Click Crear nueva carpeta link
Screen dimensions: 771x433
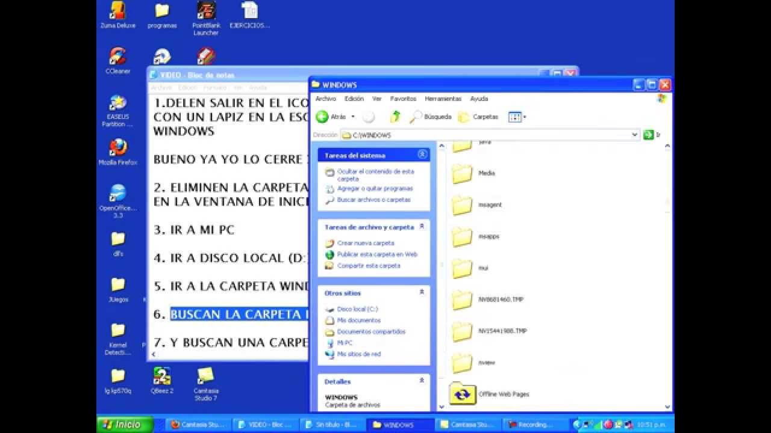click(x=366, y=243)
